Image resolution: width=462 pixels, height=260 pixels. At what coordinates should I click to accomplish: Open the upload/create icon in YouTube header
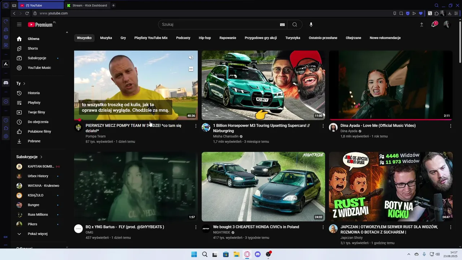(422, 25)
